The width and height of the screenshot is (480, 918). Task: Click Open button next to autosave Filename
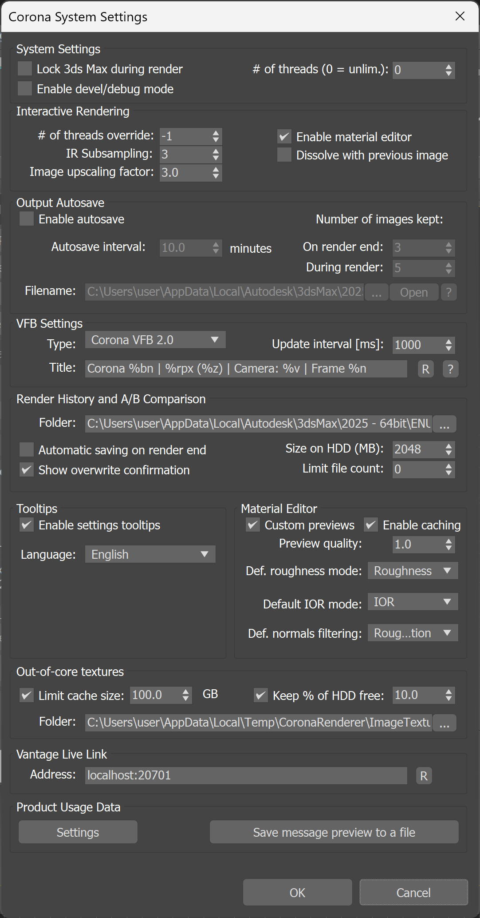pos(414,292)
